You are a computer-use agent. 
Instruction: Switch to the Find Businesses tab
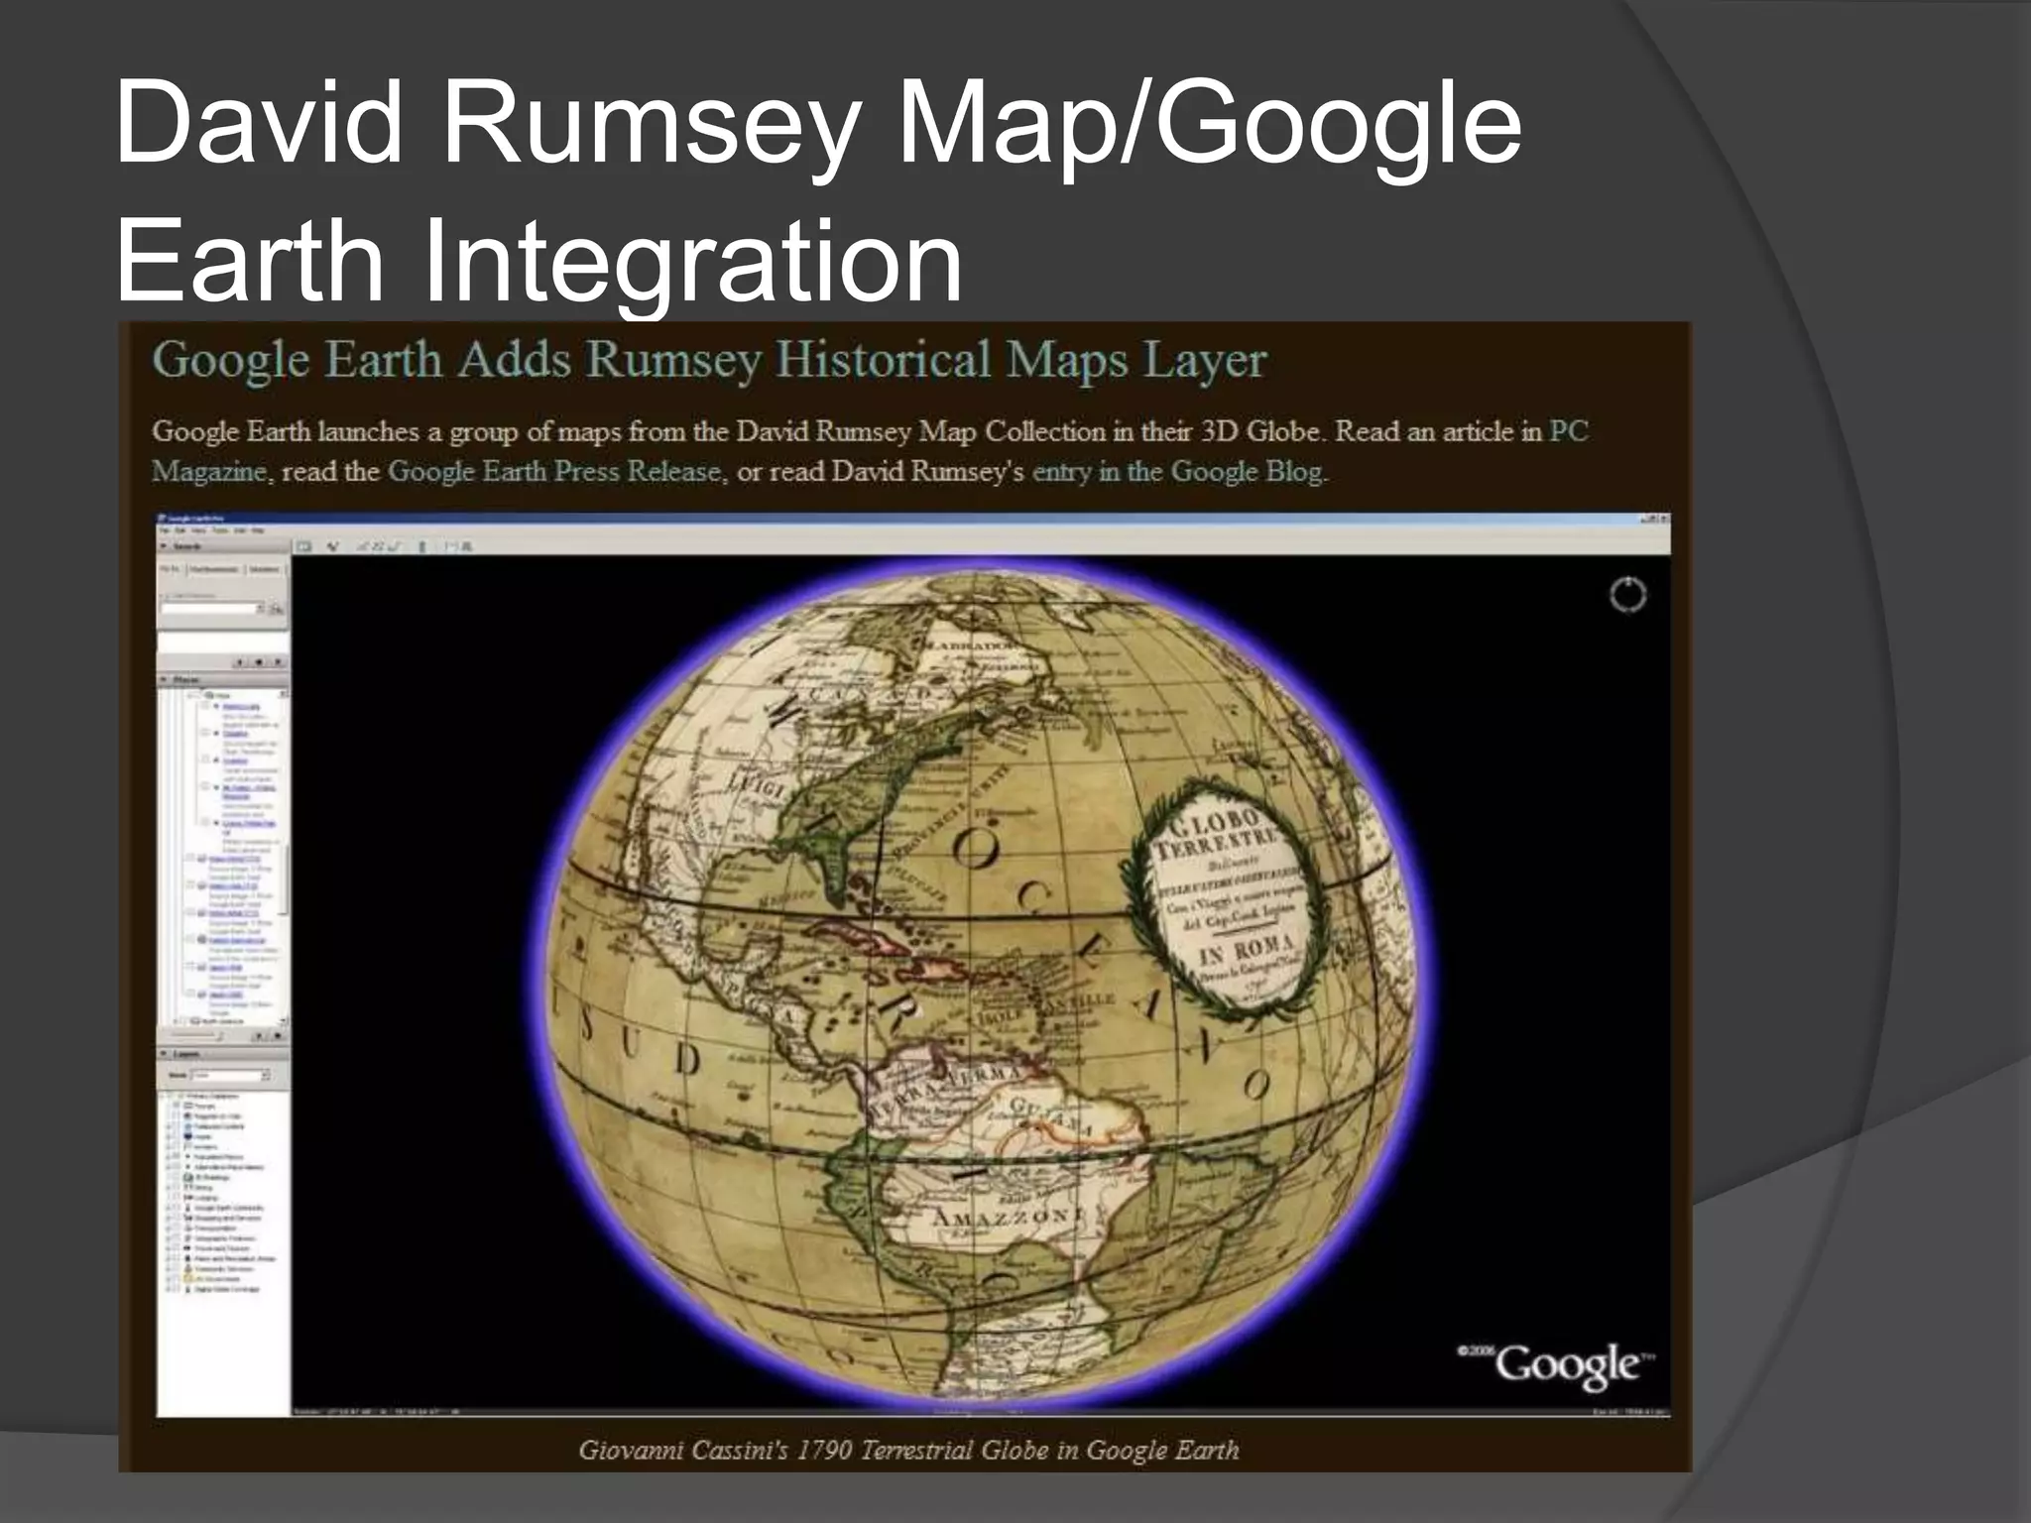214,569
